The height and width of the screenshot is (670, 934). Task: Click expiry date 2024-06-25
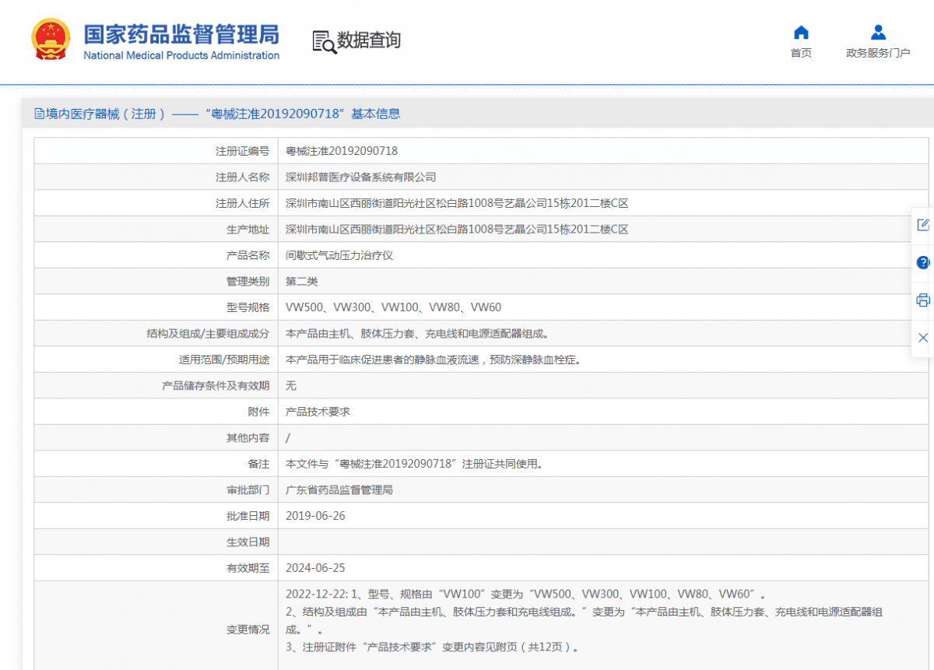(x=315, y=568)
